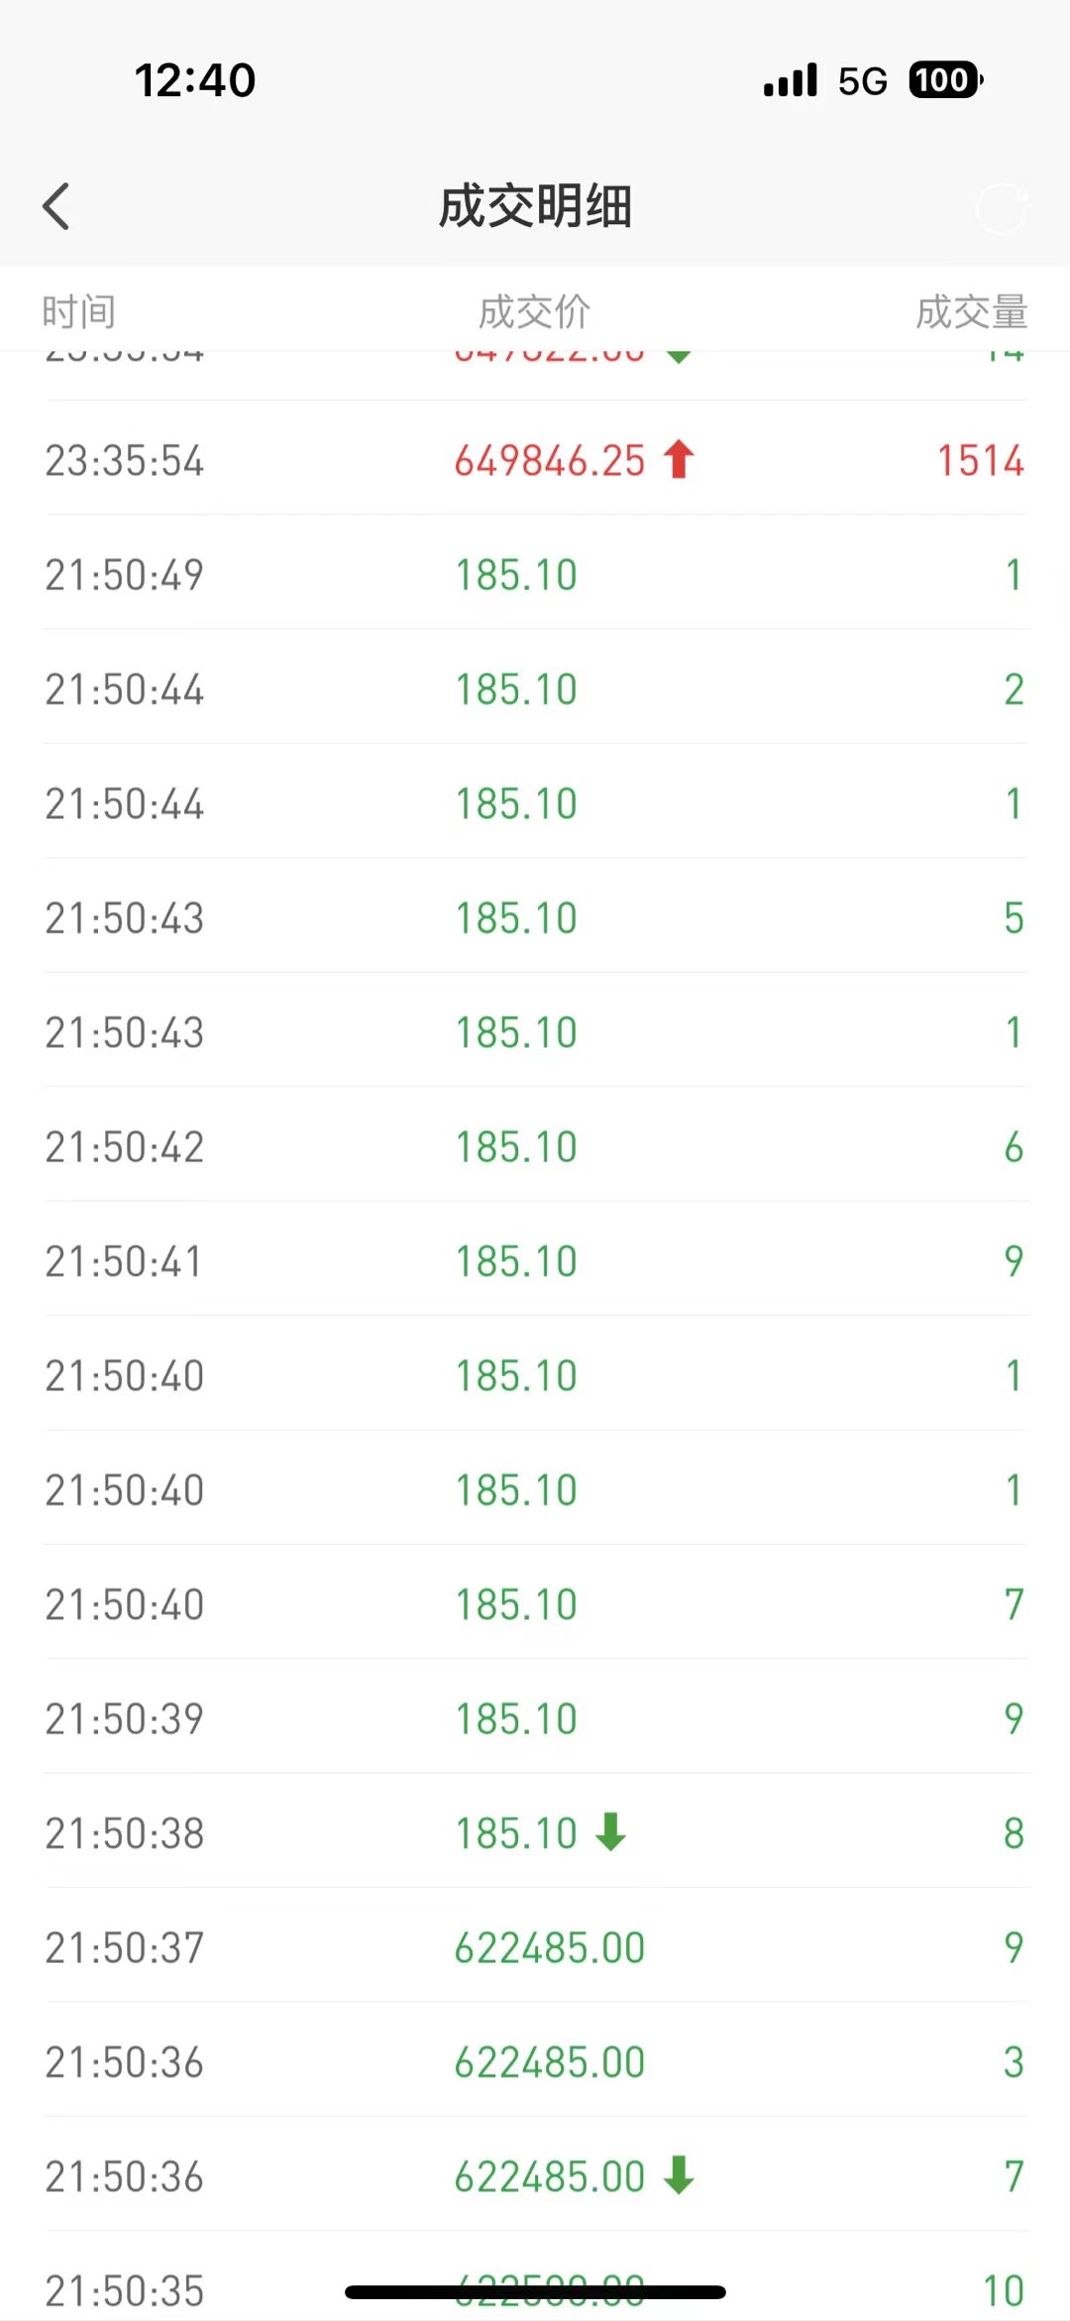Viewport: 1070px width, 2321px height.
Task: Select the 时间 column header
Action: [79, 312]
